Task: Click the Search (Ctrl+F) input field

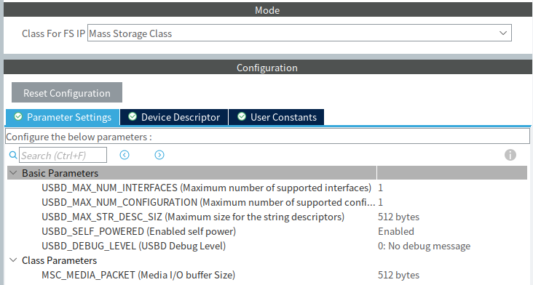Action: [x=63, y=155]
